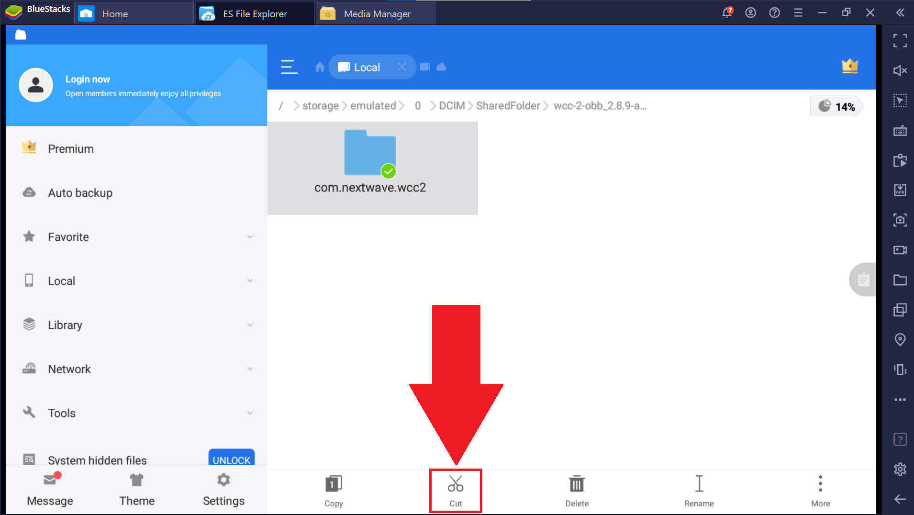The width and height of the screenshot is (914, 515).
Task: Cut the com.nextwave.wcc2 folder
Action: pos(455,491)
